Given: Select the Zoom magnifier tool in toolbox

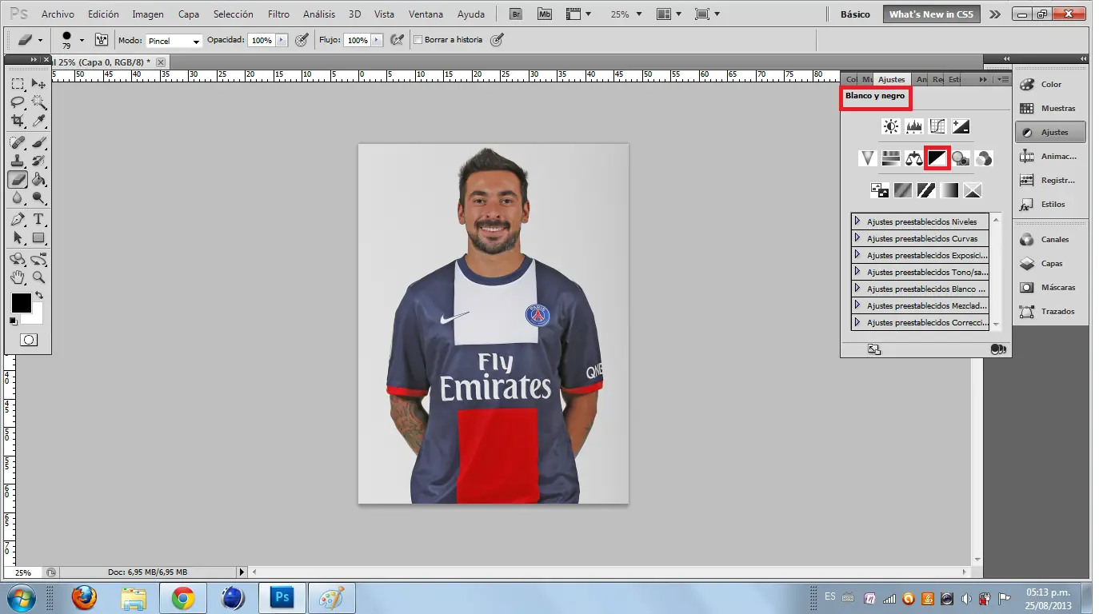Looking at the screenshot, I should click(x=38, y=277).
